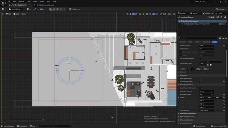Screen dimensions: 228x128
Task: Toggle the Allow Spatialization checkbox
Action: pyautogui.click(x=200, y=78)
